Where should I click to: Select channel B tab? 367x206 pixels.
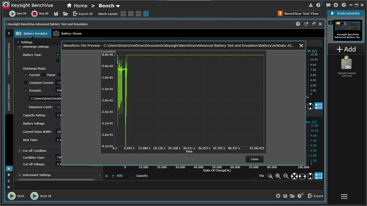(9, 175)
